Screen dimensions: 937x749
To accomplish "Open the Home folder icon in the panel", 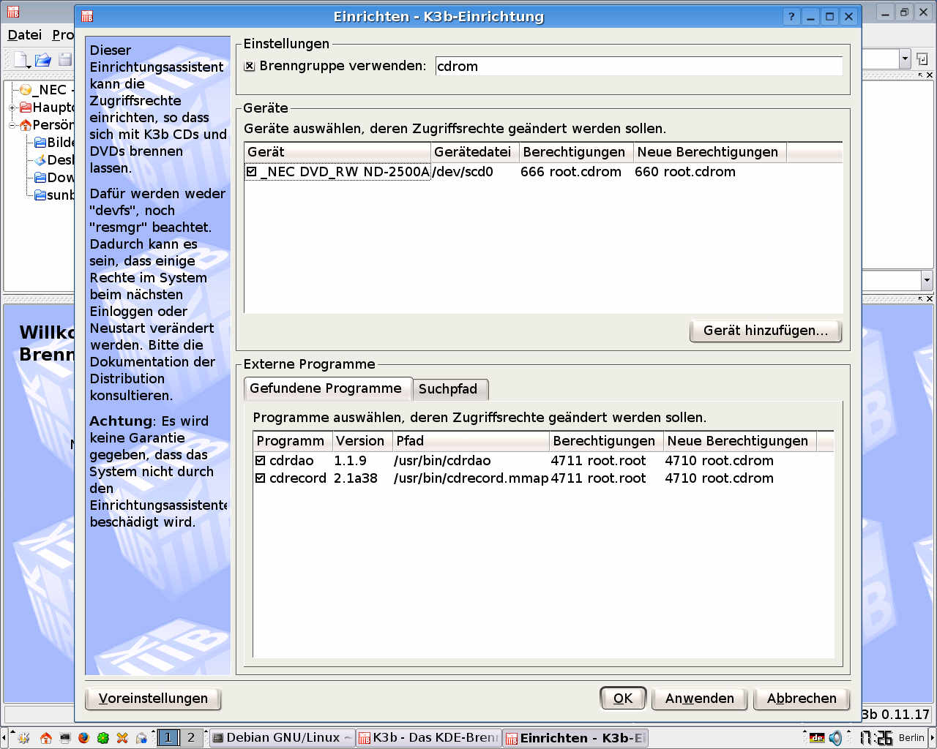I will (45, 738).
